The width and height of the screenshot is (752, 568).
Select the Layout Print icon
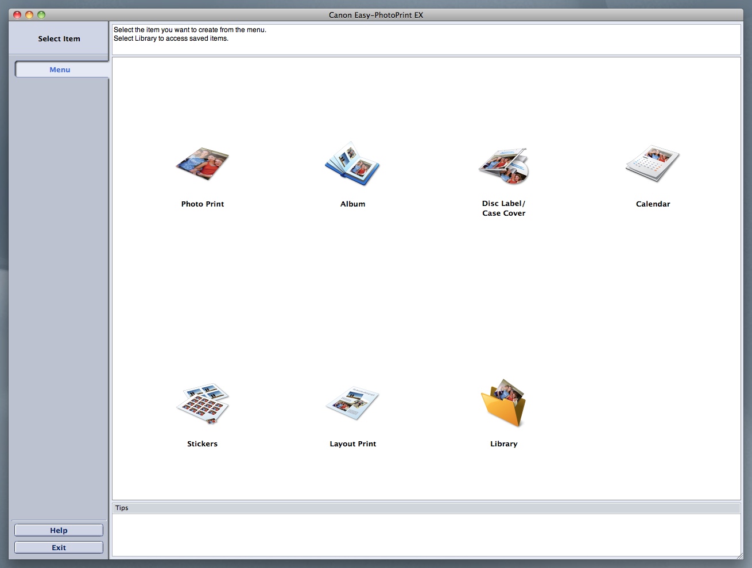click(352, 403)
